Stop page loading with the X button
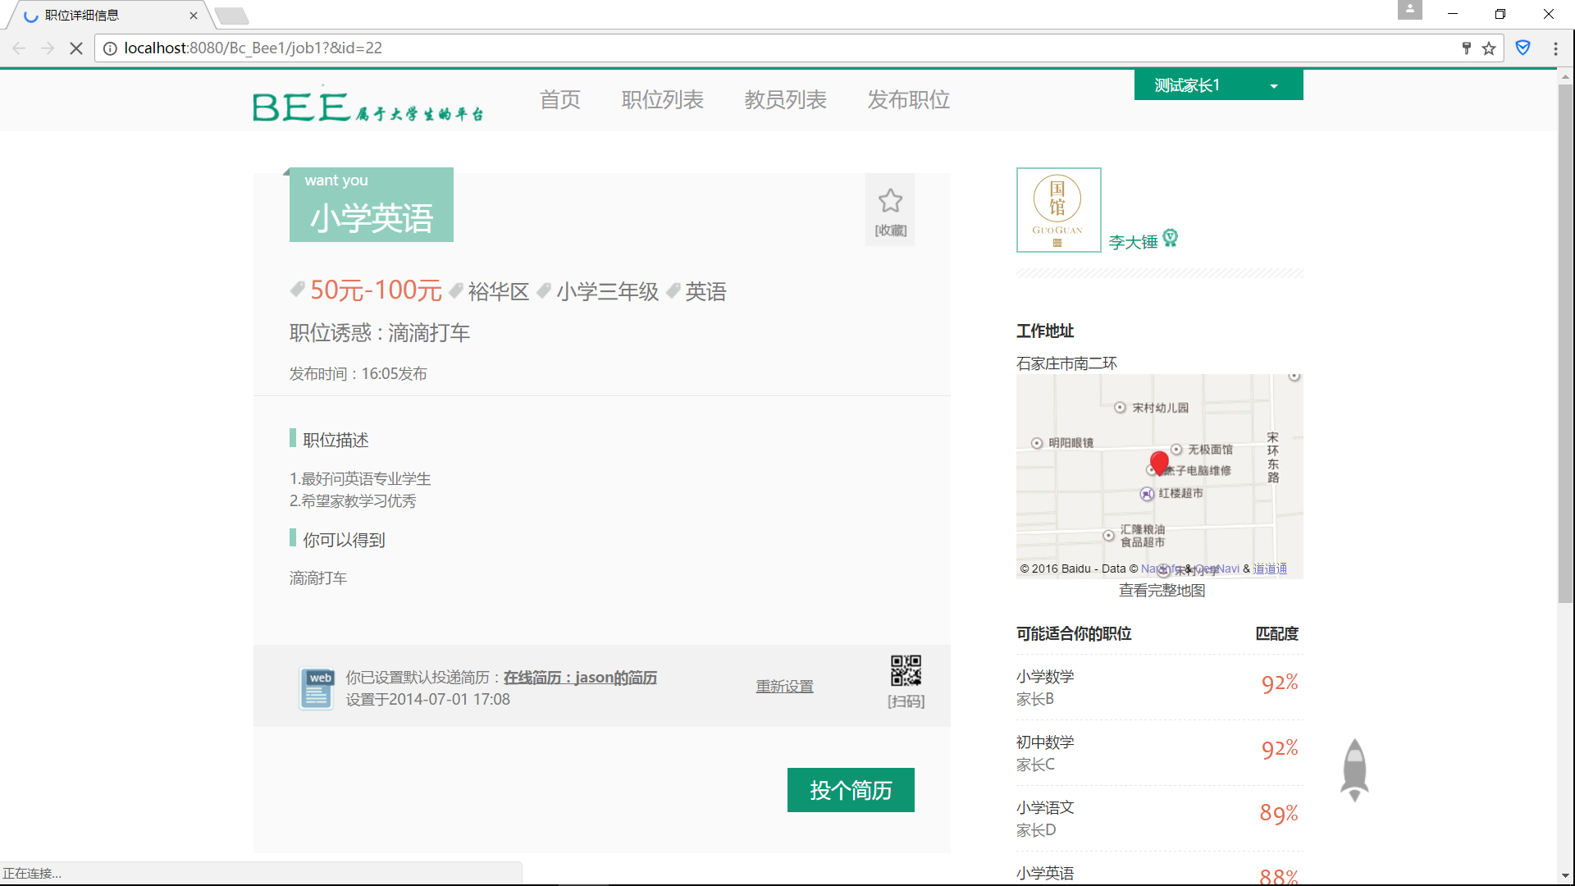Screen dimensions: 1575x886 coord(76,48)
